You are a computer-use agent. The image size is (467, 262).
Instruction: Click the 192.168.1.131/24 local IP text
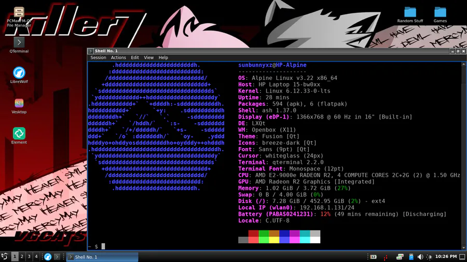tap(327, 208)
